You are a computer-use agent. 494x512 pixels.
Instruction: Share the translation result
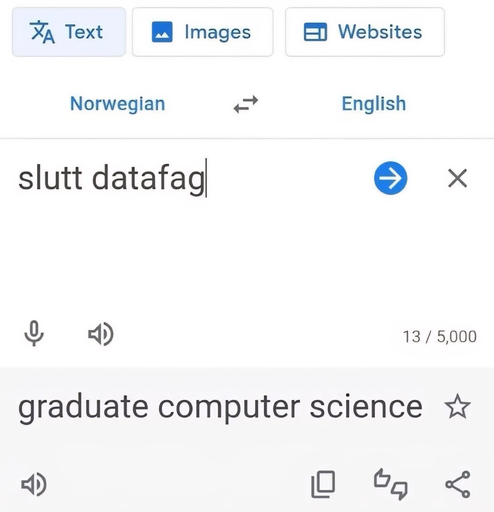tap(458, 484)
